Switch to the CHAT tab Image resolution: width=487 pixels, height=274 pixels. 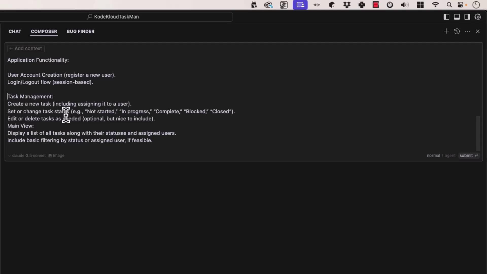pyautogui.click(x=15, y=31)
